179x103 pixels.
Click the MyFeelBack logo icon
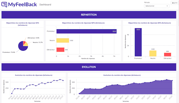4,4
